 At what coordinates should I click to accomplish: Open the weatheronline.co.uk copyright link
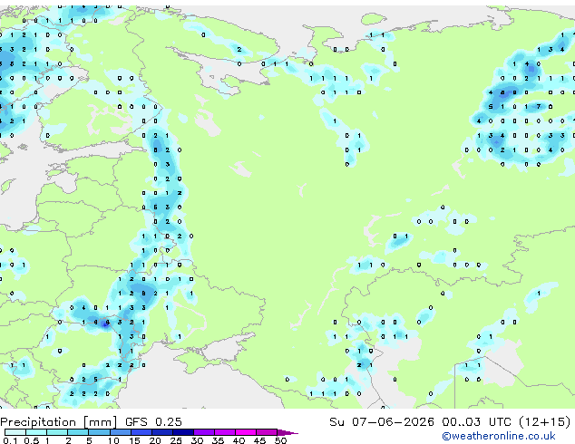tap(499, 436)
